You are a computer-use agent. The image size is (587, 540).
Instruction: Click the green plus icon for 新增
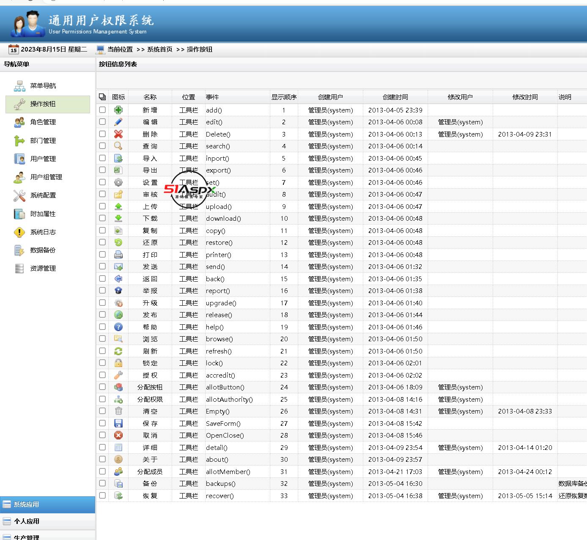[118, 110]
